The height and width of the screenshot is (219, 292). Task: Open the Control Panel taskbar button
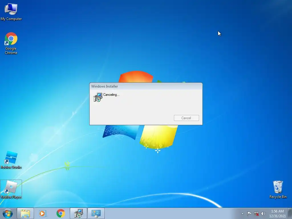[96, 213]
